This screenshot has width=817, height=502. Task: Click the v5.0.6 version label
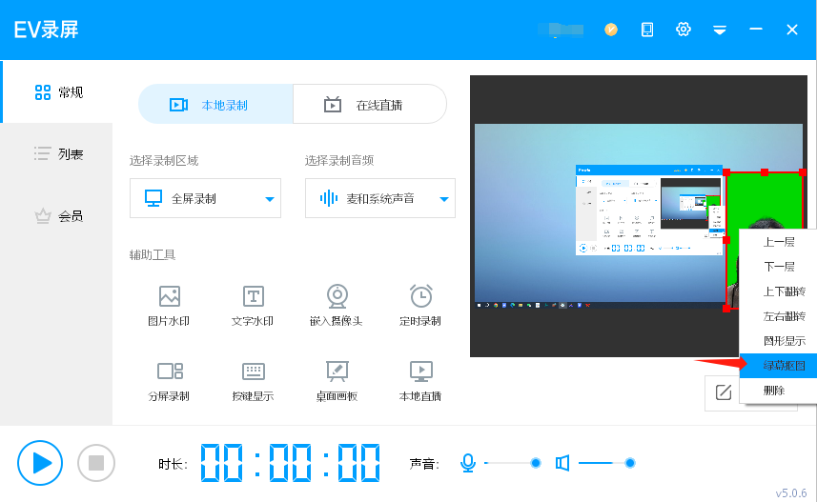click(x=791, y=492)
